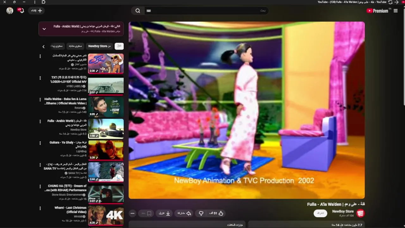This screenshot has width=405, height=228.
Task: Dislike the video with thumbs down
Action: coord(201,213)
